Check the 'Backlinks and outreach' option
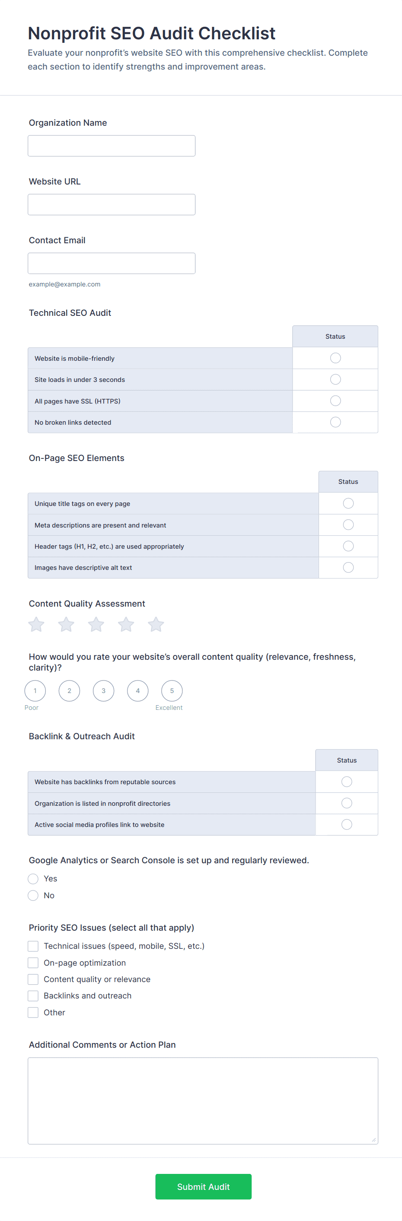The width and height of the screenshot is (402, 1221). pos(33,996)
